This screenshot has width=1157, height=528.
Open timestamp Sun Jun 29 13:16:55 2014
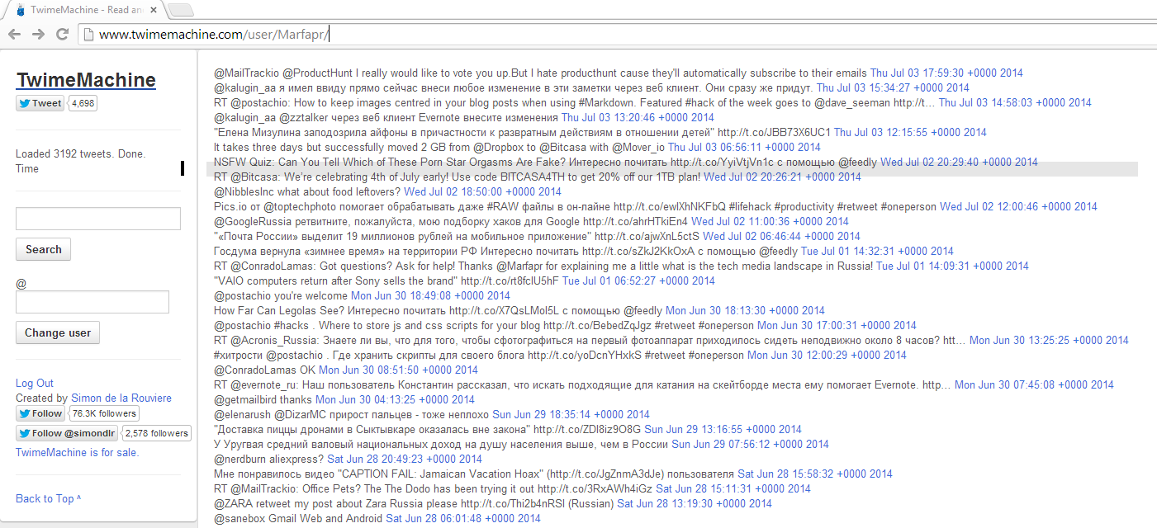(723, 429)
